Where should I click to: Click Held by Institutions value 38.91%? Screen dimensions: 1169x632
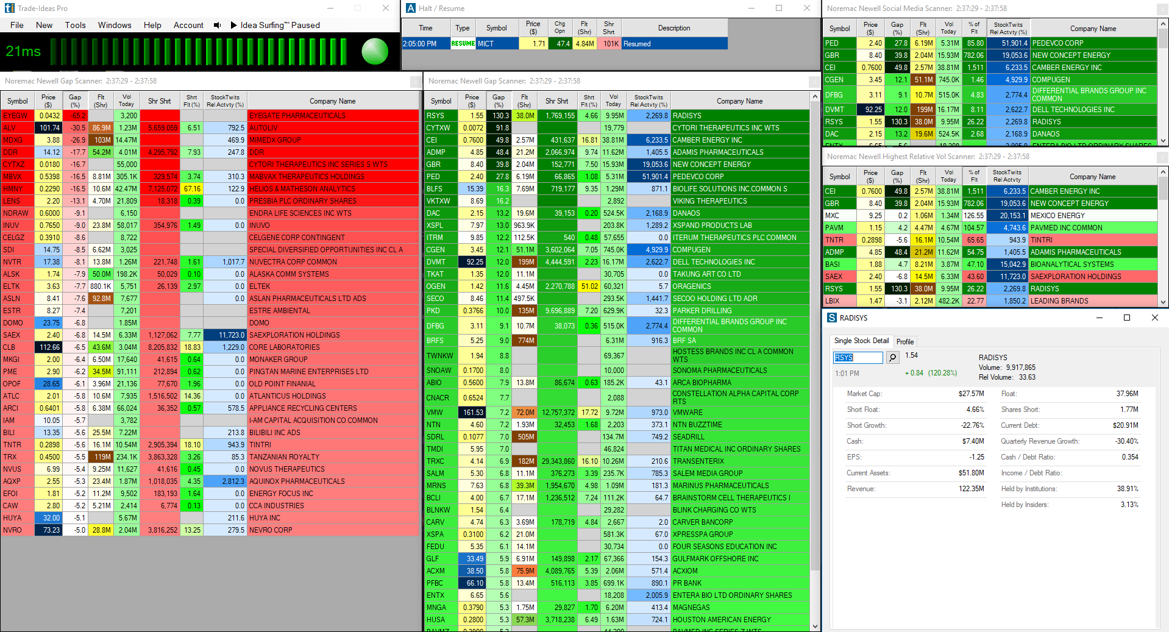1128,489
